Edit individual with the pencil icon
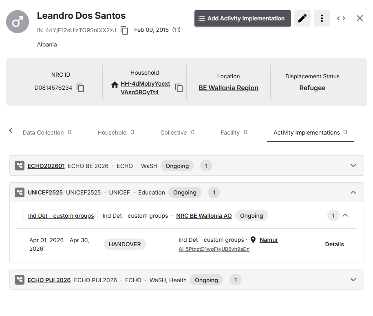 302,18
